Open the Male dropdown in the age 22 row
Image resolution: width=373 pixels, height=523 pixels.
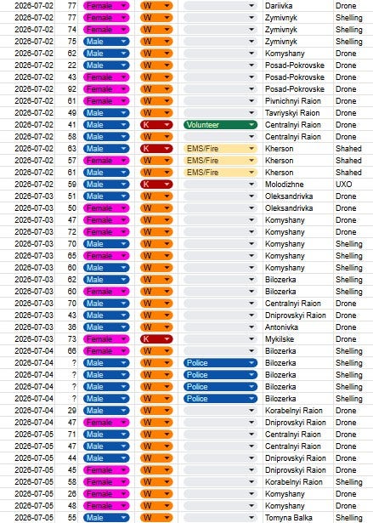pos(106,65)
